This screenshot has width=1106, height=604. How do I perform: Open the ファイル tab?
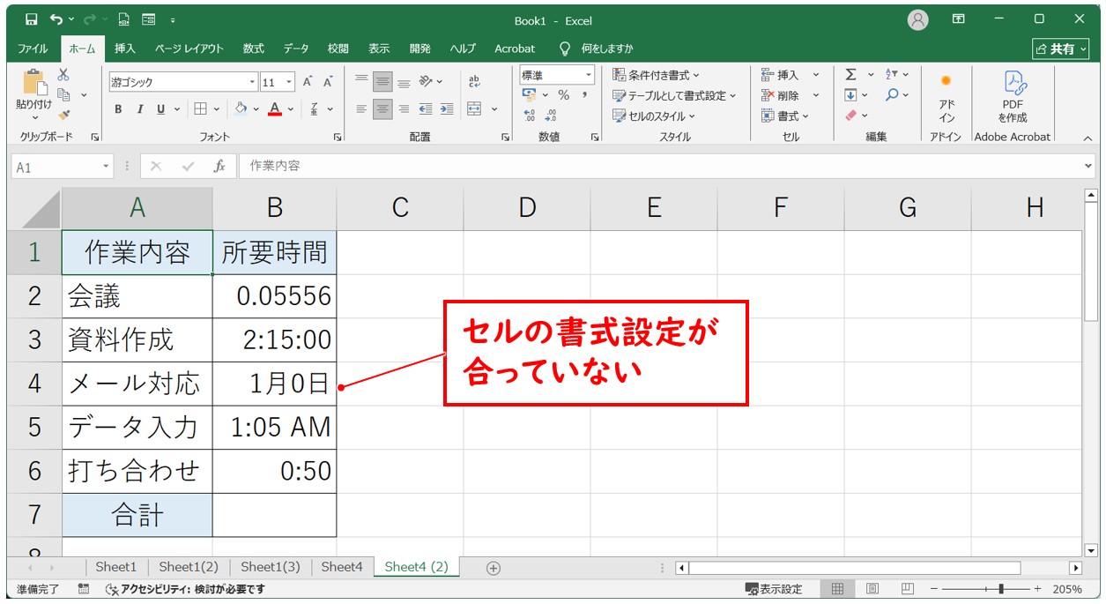pos(33,48)
